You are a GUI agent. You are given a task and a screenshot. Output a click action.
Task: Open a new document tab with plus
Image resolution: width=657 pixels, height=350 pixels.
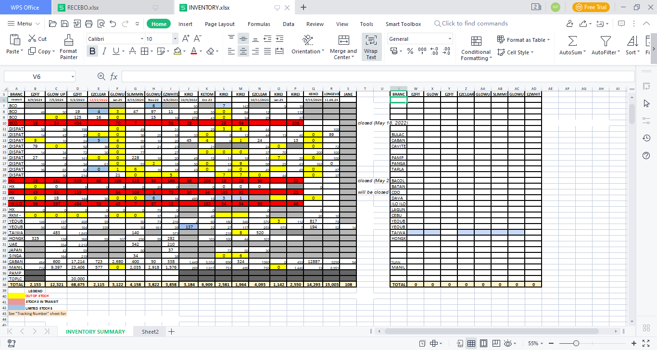point(303,7)
